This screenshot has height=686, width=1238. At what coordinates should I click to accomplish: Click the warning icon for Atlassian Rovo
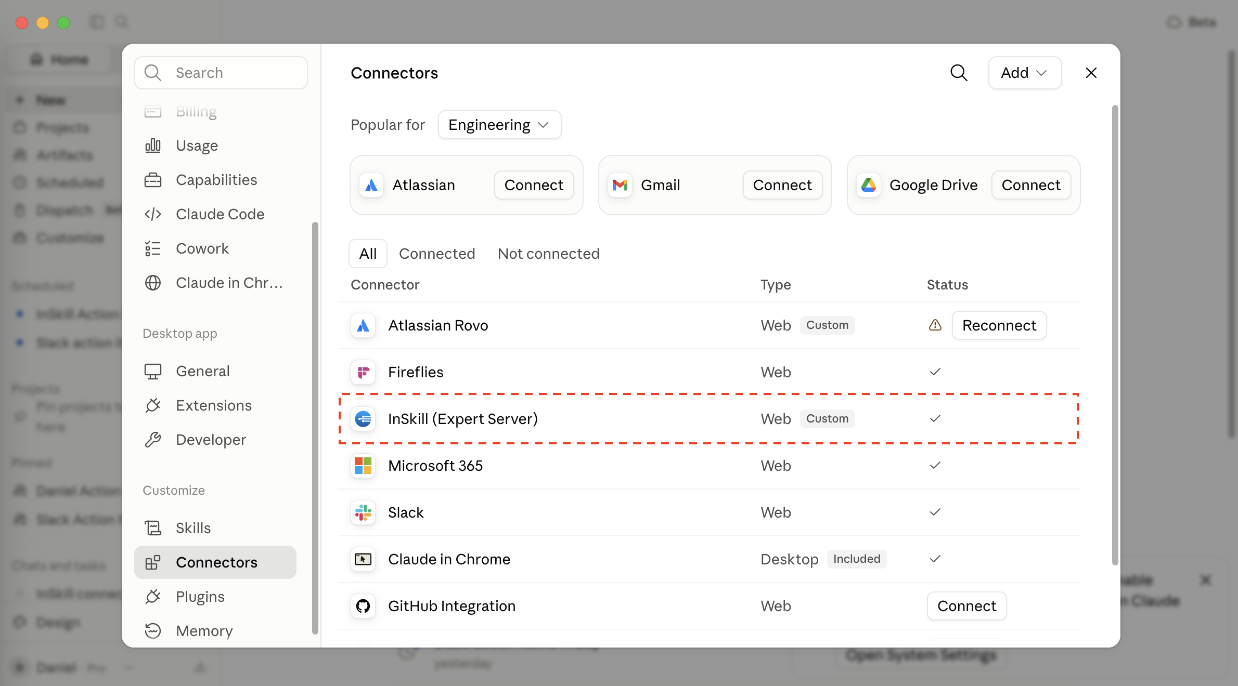[935, 325]
